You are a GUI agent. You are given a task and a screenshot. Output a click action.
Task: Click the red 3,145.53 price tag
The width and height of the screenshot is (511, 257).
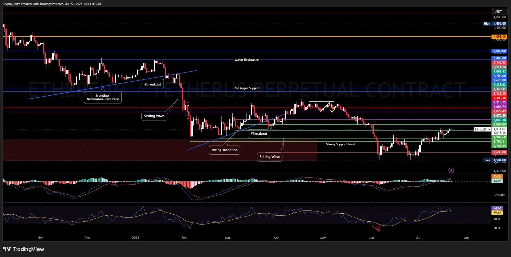pos(499,63)
